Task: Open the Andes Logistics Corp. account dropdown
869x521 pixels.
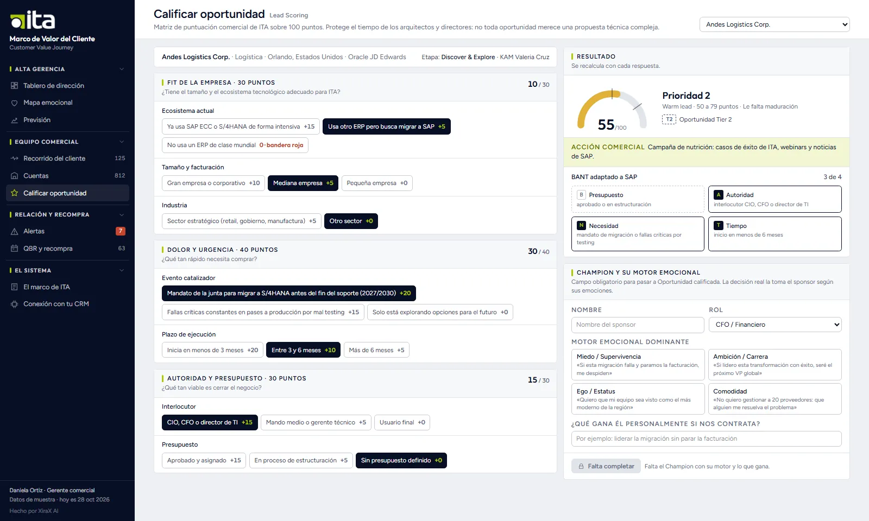Action: pyautogui.click(x=774, y=24)
